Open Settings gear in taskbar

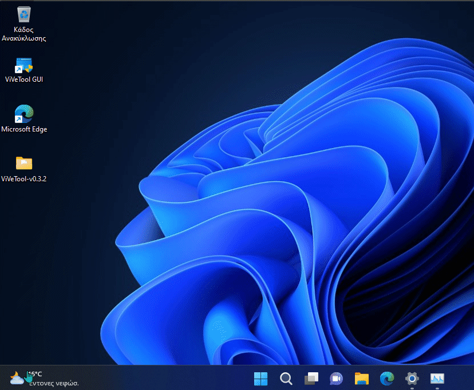point(412,379)
